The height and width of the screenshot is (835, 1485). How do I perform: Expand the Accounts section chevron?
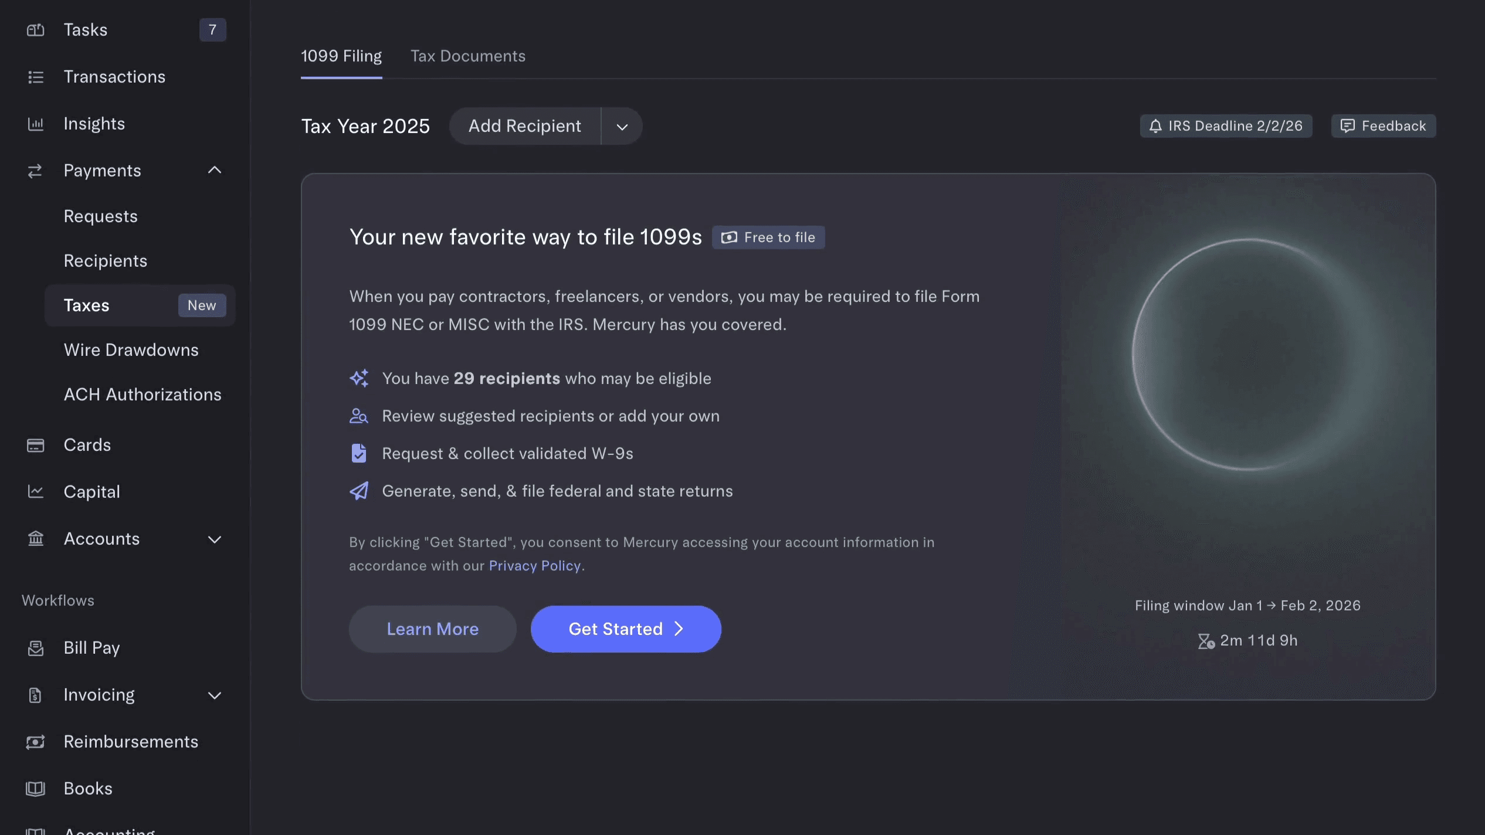[x=215, y=539]
